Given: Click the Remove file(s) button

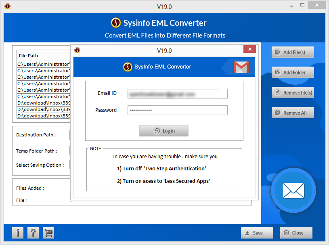Looking at the screenshot, I should point(293,92).
